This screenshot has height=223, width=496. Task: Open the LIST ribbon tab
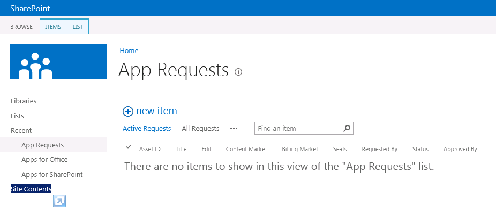[78, 27]
